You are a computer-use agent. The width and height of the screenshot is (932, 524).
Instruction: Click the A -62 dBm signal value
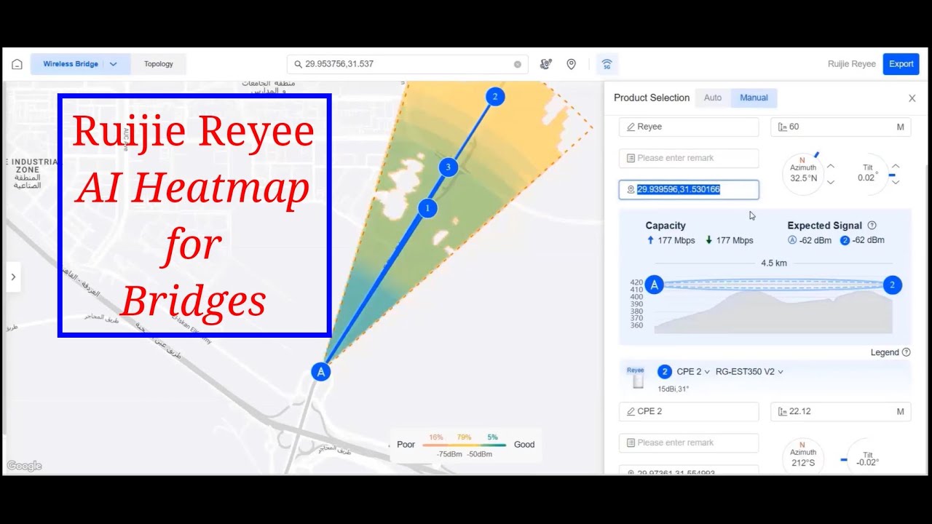[809, 240]
